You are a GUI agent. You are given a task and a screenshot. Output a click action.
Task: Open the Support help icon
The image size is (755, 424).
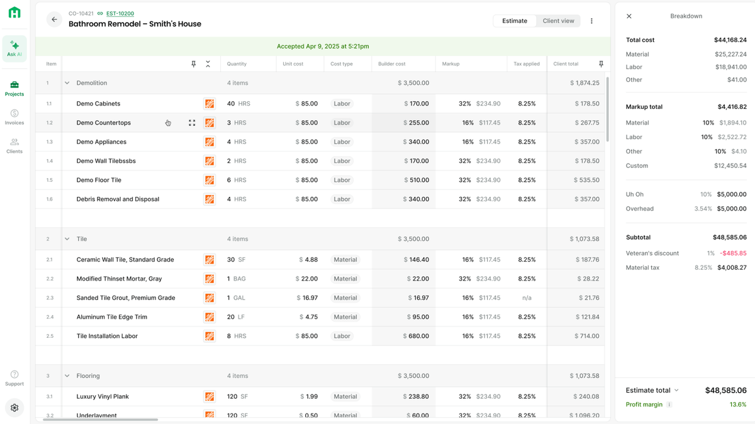14,378
